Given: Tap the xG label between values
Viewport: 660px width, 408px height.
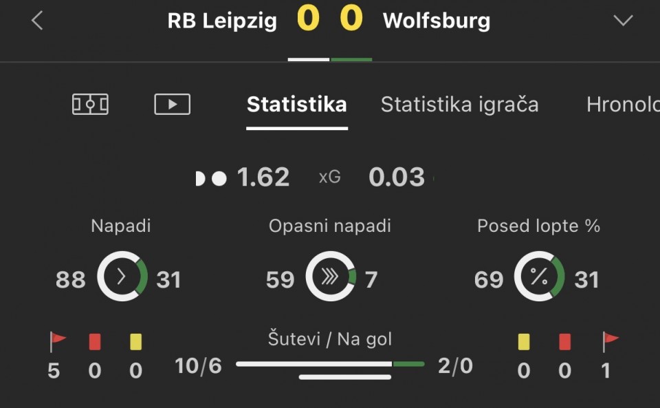Looking at the screenshot, I should [x=329, y=178].
